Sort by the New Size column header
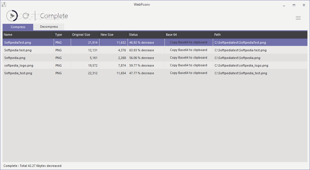The width and height of the screenshot is (310, 170). [113, 35]
